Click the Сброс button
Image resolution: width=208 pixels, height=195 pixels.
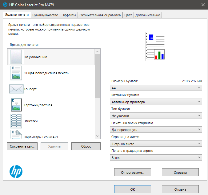[86, 146]
